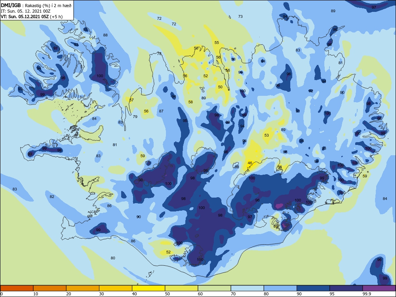Click the legend tick label '10'
The height and width of the screenshot is (297, 396).
pyautogui.click(x=36, y=294)
